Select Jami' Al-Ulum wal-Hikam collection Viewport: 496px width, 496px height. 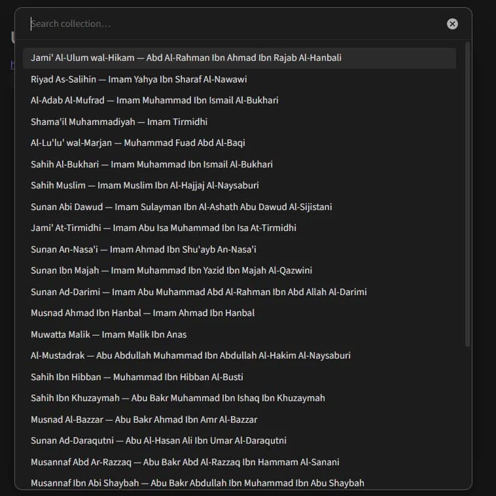(x=239, y=58)
